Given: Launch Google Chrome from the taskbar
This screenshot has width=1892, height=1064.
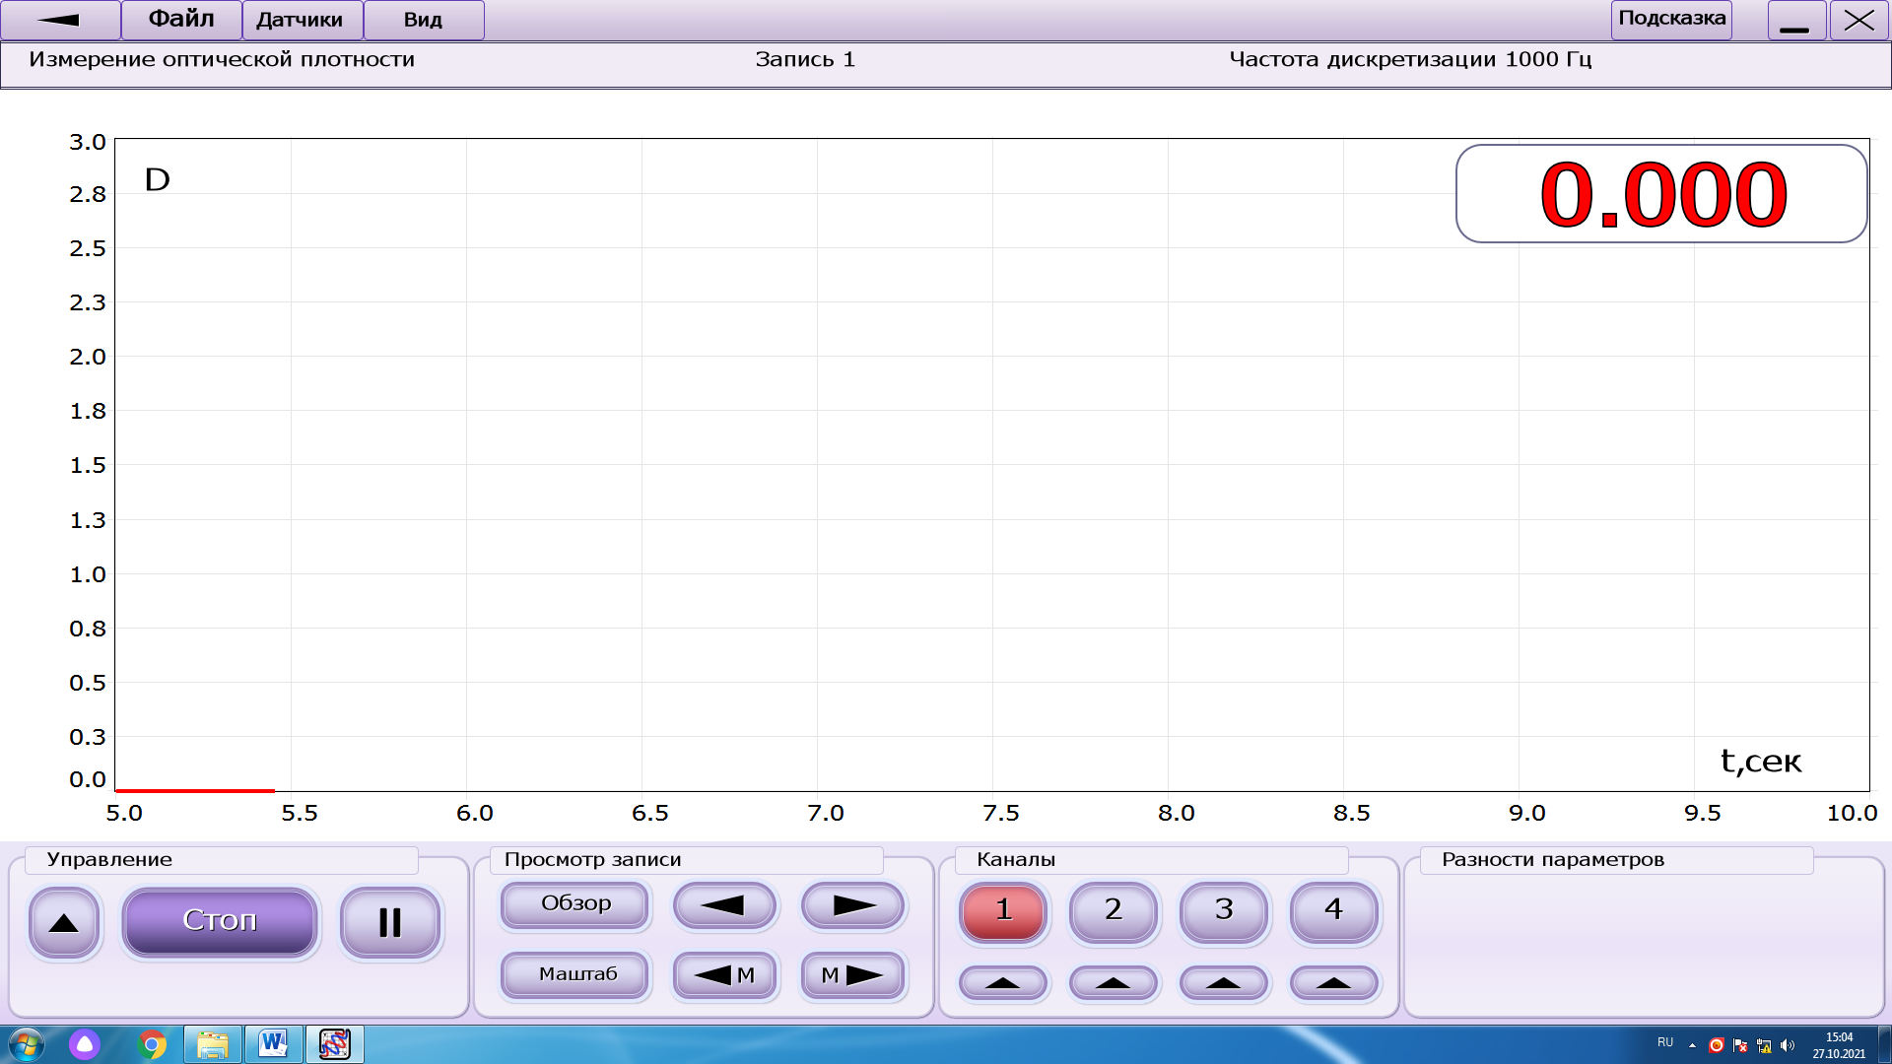Looking at the screenshot, I should tap(152, 1044).
